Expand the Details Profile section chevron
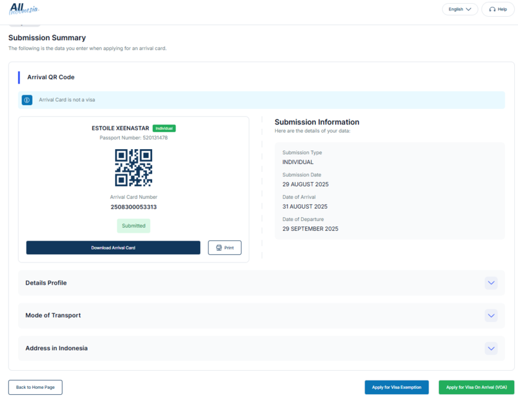This screenshot has width=518, height=398. click(x=491, y=283)
